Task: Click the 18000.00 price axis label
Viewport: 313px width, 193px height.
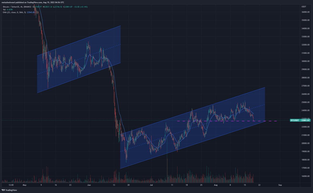Action: click(305, 160)
